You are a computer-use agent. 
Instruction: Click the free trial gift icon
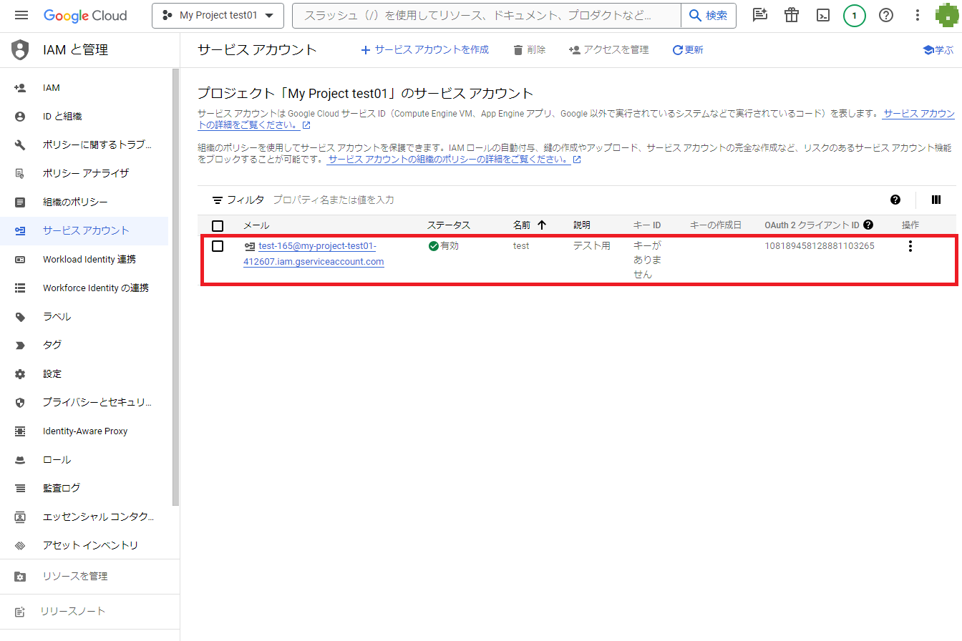pos(791,15)
